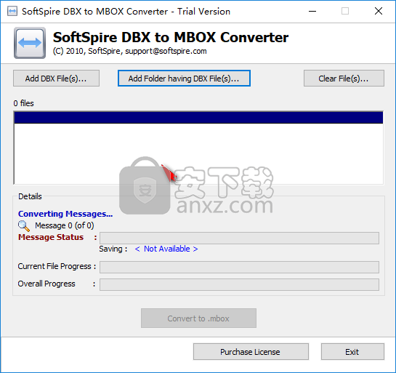Close the window with the X button
The image size is (396, 373).
(379, 11)
